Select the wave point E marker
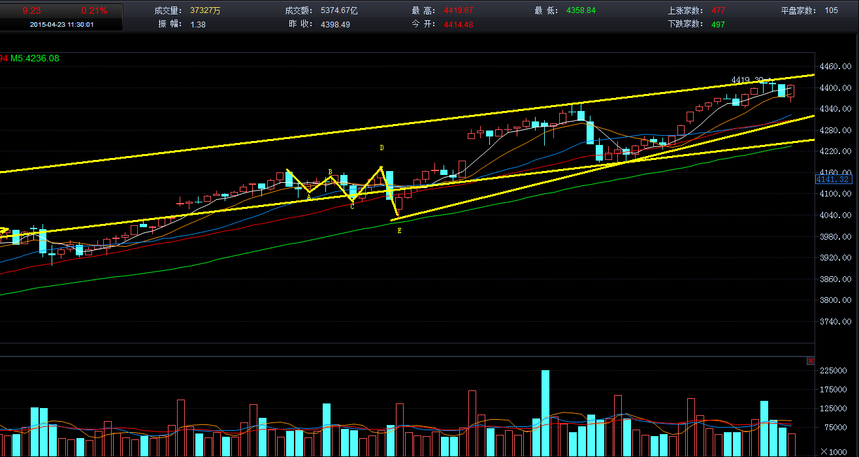The height and width of the screenshot is (457, 859). 399,230
